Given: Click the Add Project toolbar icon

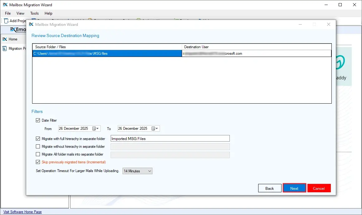Looking at the screenshot, I should pyautogui.click(x=6, y=21).
